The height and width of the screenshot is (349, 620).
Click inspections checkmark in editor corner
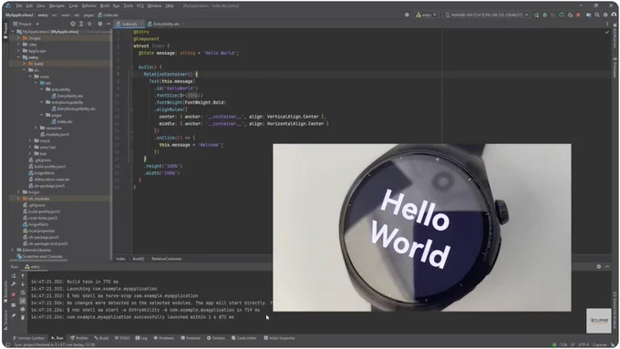(607, 33)
